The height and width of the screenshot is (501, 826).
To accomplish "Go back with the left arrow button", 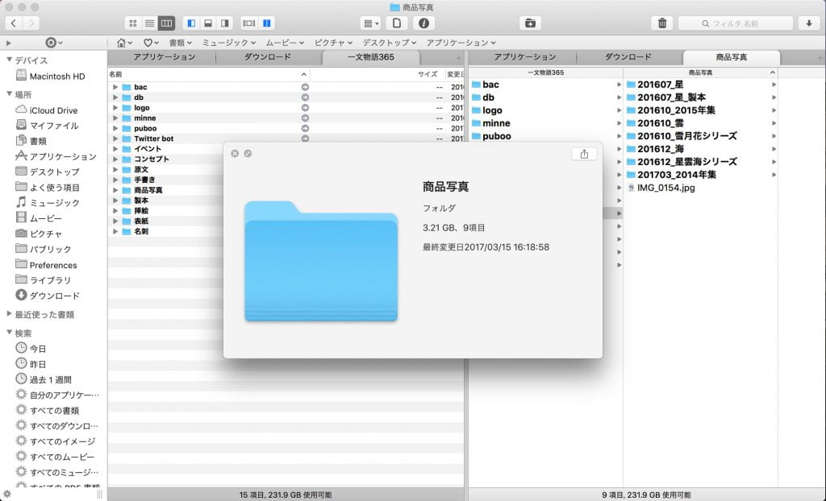I will (14, 23).
